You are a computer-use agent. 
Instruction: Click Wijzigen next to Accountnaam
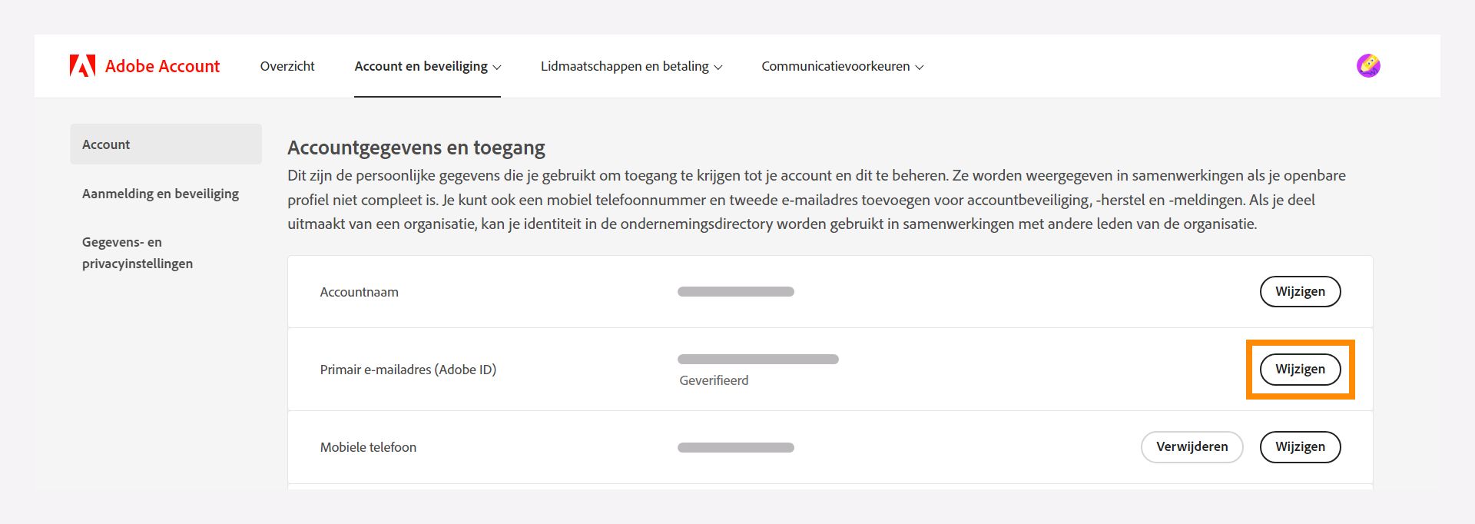[x=1300, y=291]
